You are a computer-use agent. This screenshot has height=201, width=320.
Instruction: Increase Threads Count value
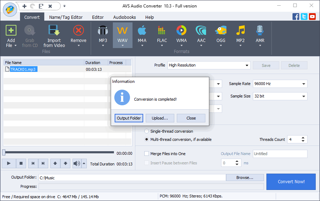coord(303,138)
